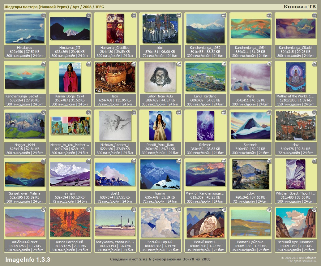This screenshot has height=266, width=321.
Task: Click the JPG badge on the tibet1 image
Action: coord(134,161)
